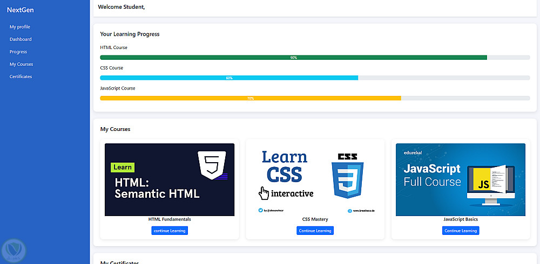The height and width of the screenshot is (264, 540).
Task: Open My Courses from the sidebar
Action: coord(22,64)
